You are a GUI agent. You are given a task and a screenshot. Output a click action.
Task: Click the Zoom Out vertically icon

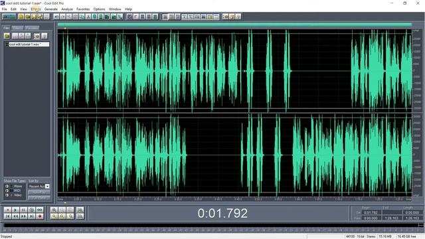80,216
